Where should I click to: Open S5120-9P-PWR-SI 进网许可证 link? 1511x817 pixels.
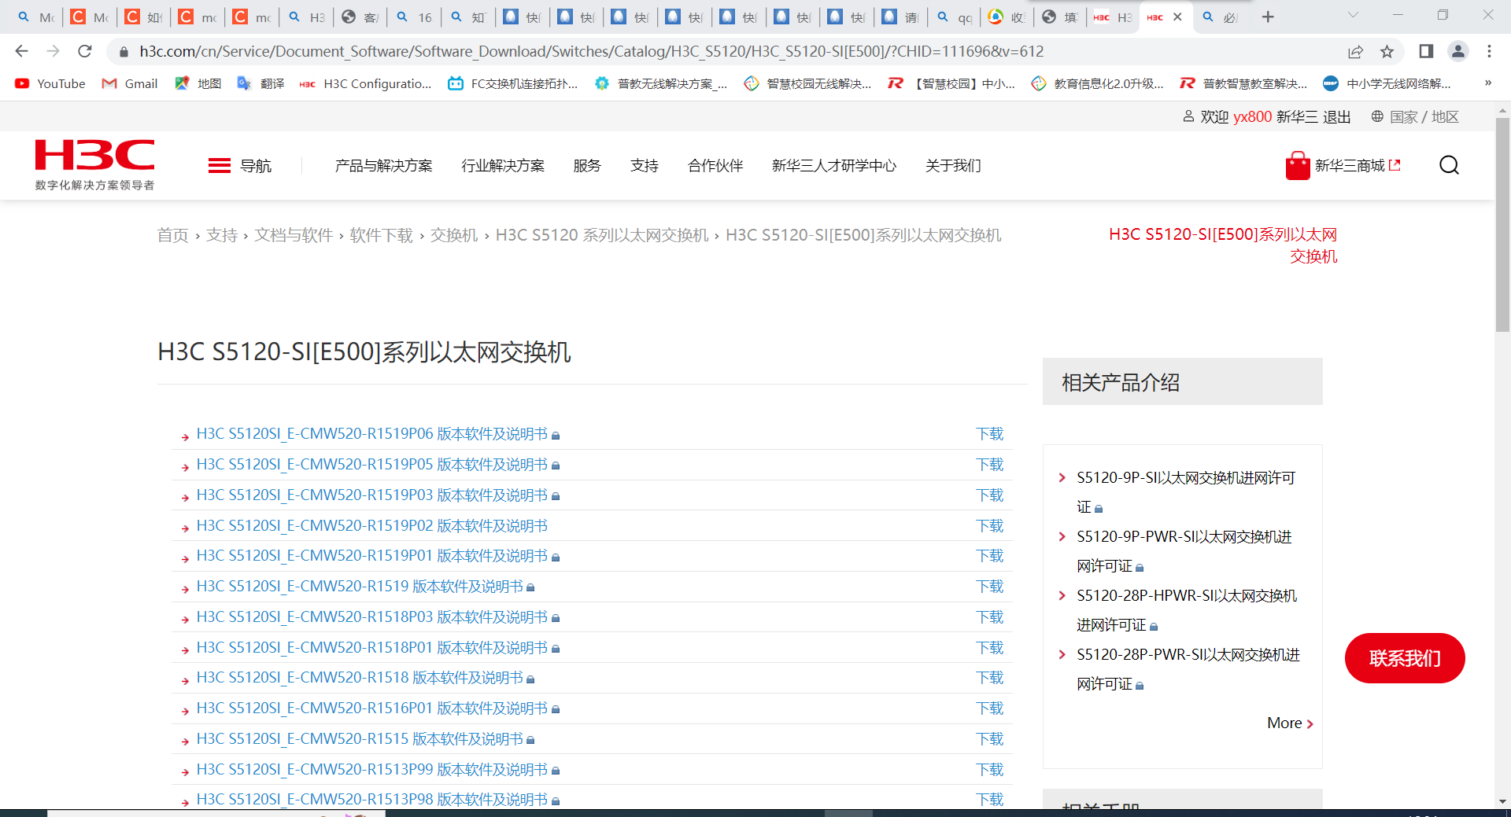[x=1184, y=551]
